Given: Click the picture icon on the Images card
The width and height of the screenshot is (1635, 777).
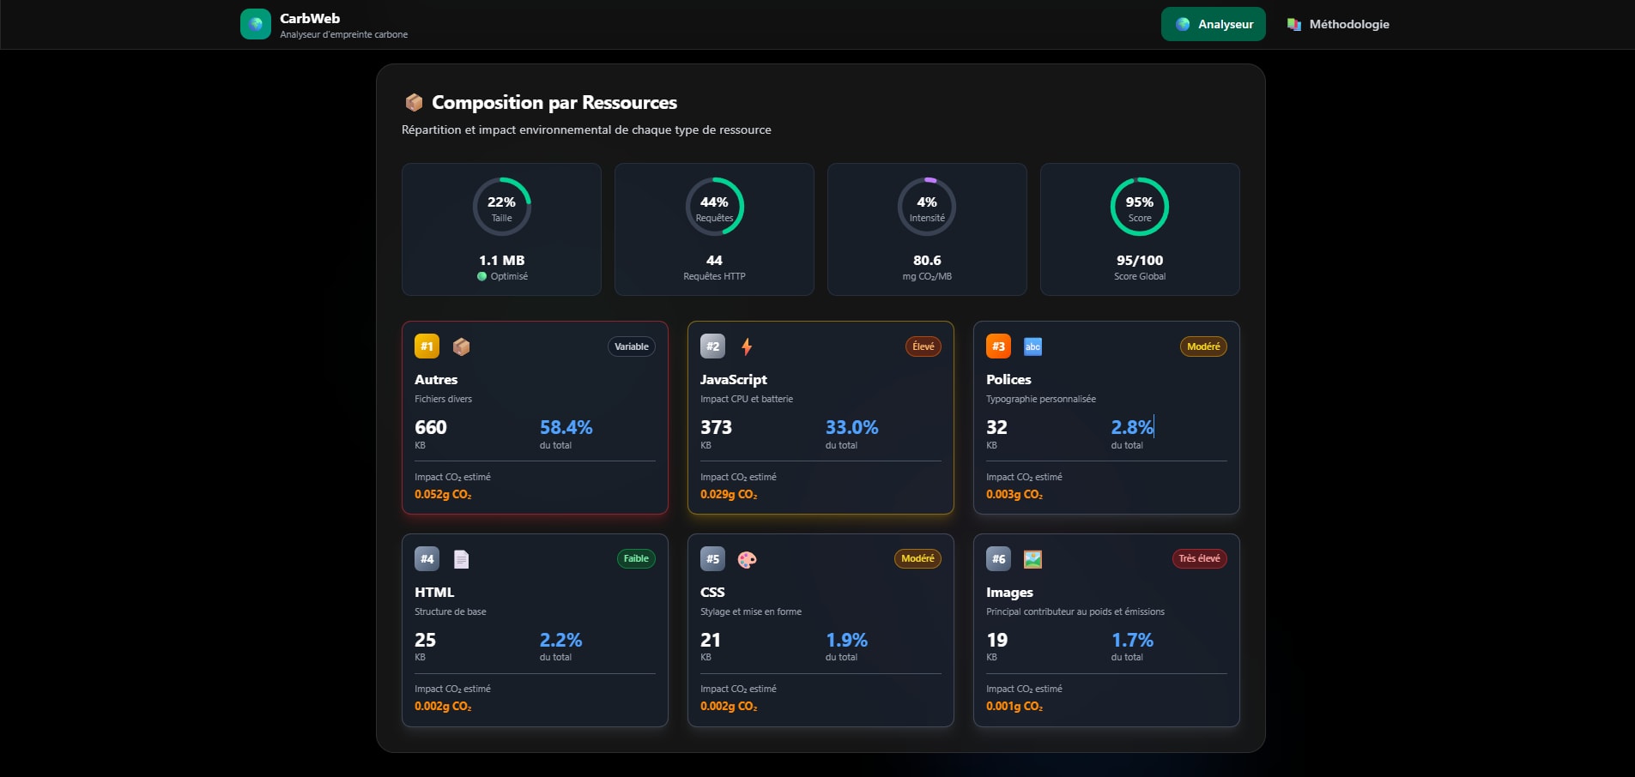Looking at the screenshot, I should [1032, 559].
